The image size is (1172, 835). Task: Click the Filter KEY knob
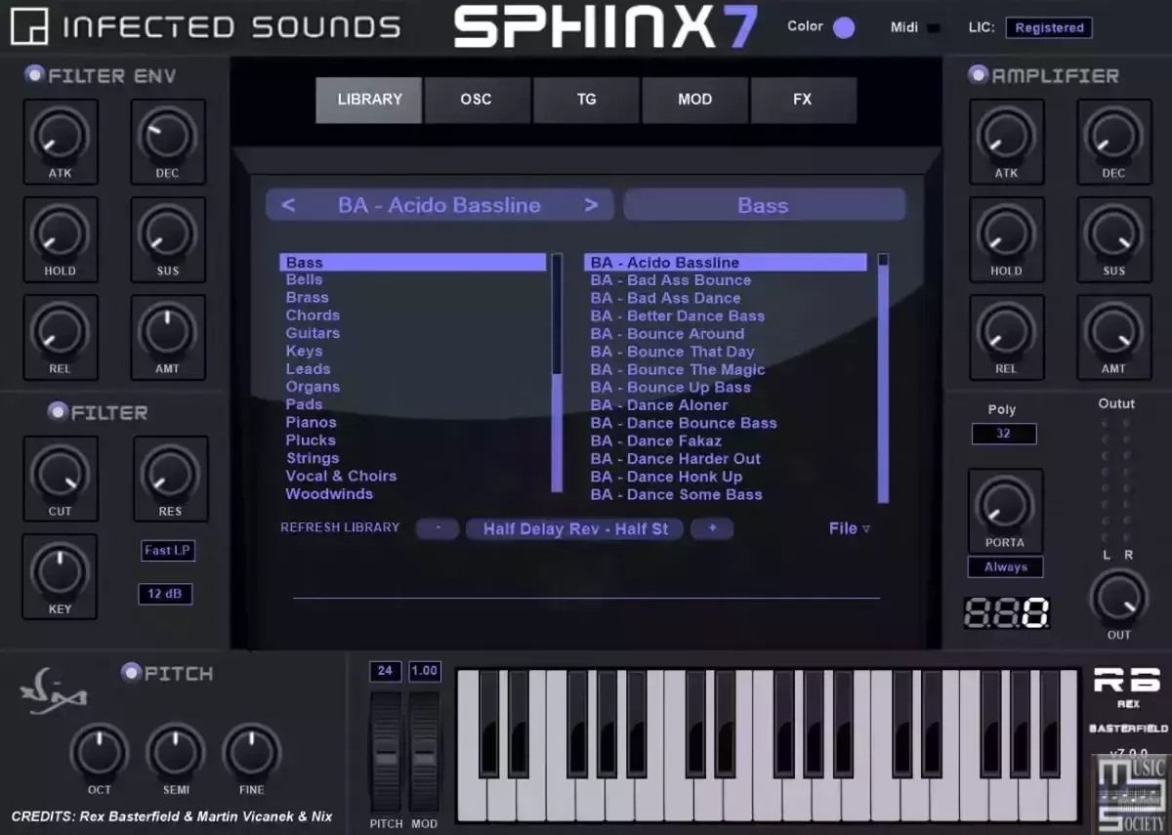pyautogui.click(x=60, y=570)
